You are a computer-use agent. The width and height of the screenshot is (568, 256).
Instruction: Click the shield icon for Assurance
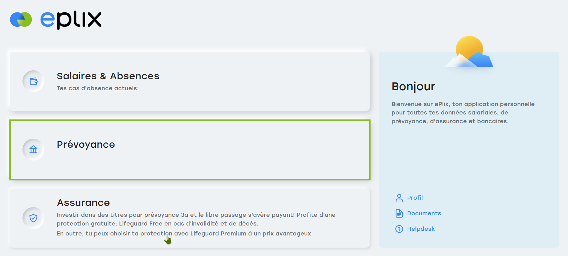(33, 218)
